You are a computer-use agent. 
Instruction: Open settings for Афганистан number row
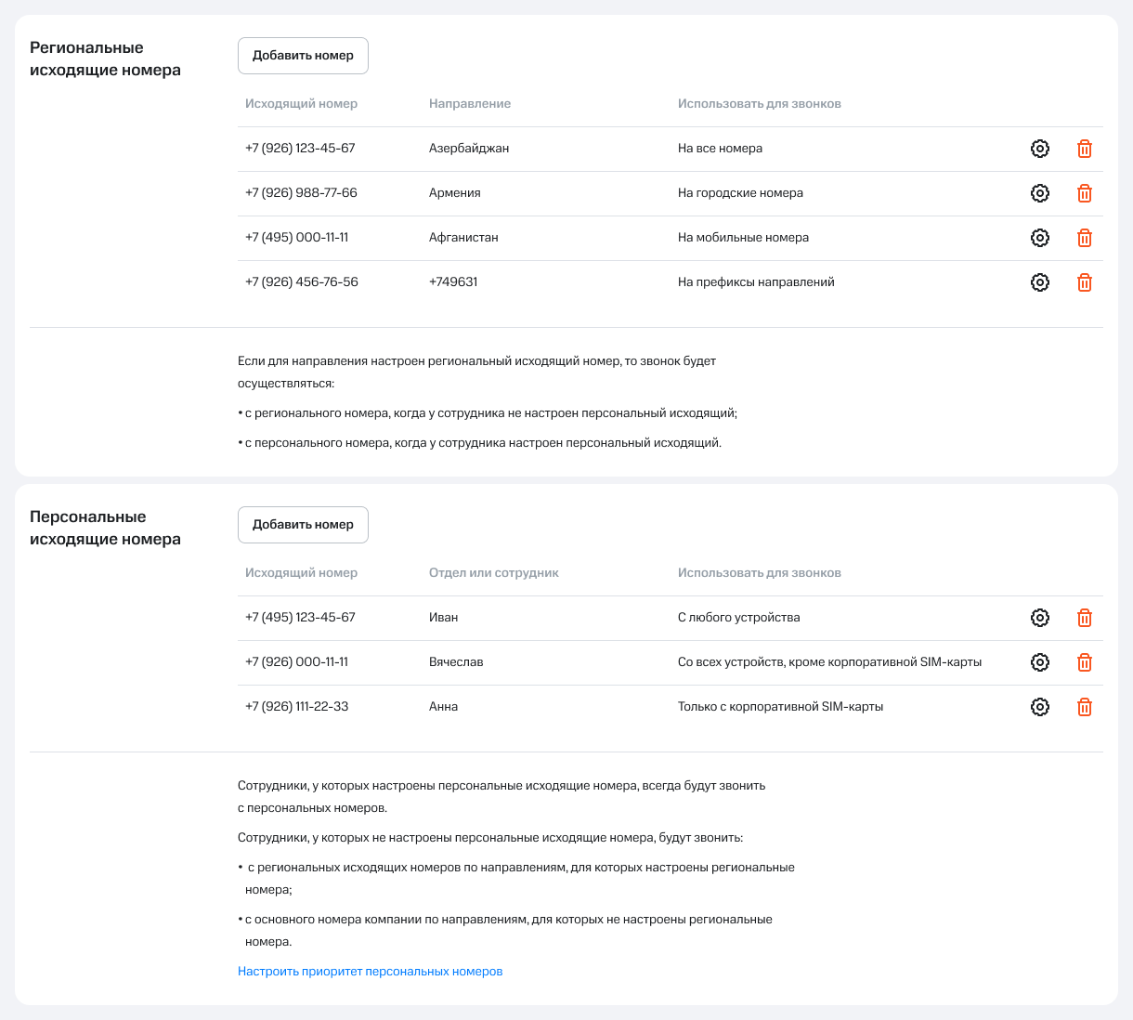(1040, 238)
